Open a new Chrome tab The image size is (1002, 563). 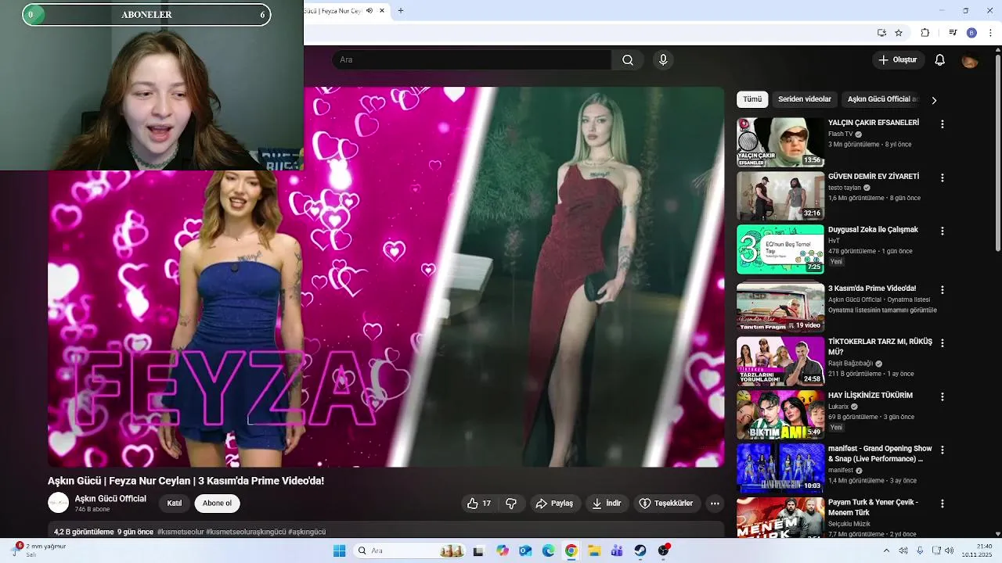401,11
